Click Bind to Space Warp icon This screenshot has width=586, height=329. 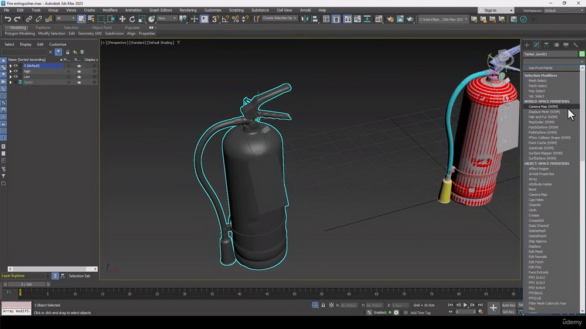[x=49, y=19]
